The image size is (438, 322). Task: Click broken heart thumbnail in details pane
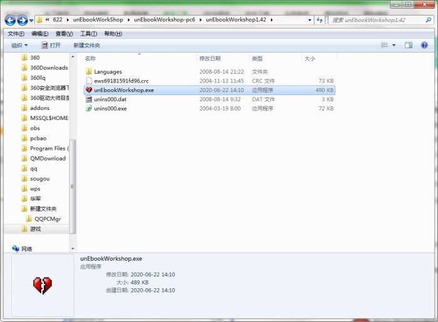click(43, 286)
